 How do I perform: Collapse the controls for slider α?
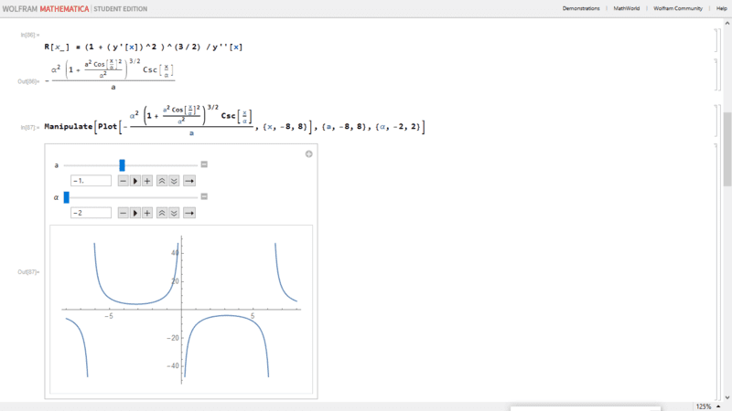pos(204,196)
